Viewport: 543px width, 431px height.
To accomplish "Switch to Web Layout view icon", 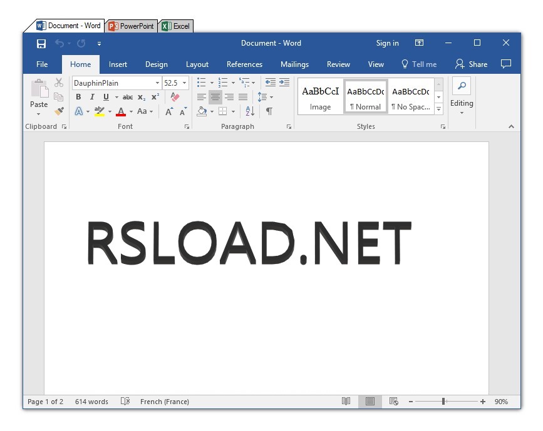I will click(x=394, y=401).
